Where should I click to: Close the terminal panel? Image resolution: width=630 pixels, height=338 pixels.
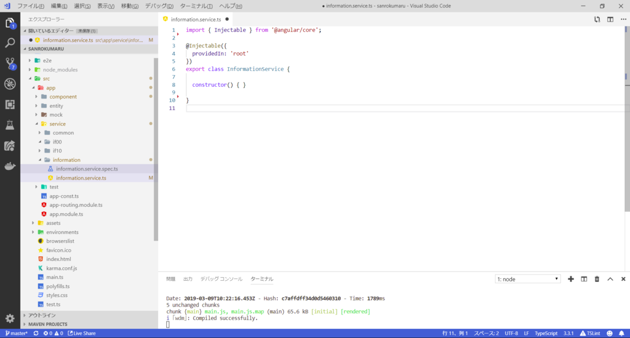[x=623, y=279]
